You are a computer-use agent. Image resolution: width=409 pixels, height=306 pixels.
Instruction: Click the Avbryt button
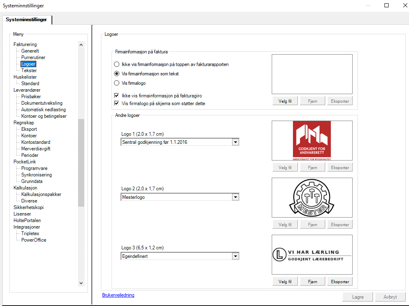pos(390,297)
